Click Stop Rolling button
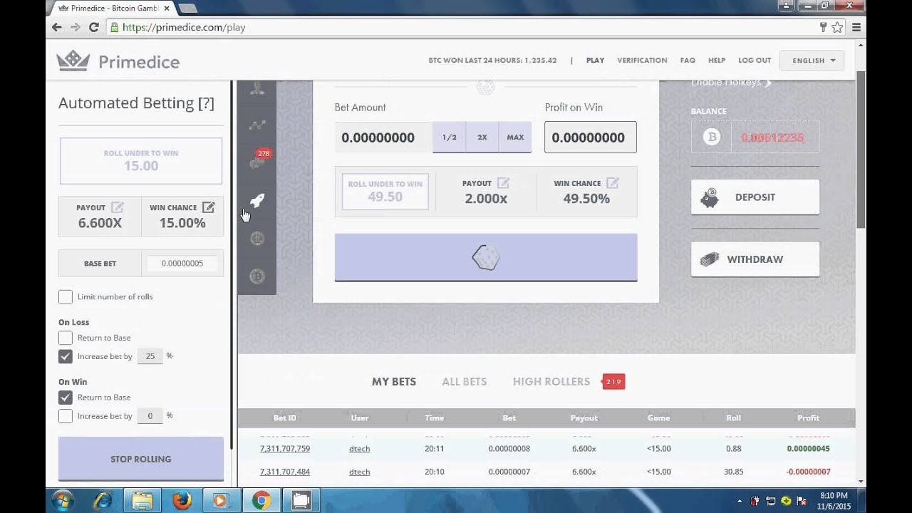The image size is (912, 513). [141, 460]
